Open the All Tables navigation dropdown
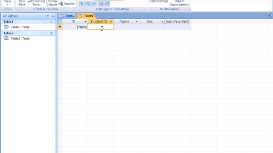This screenshot has width=273, height=153. pyautogui.click(x=47, y=16)
